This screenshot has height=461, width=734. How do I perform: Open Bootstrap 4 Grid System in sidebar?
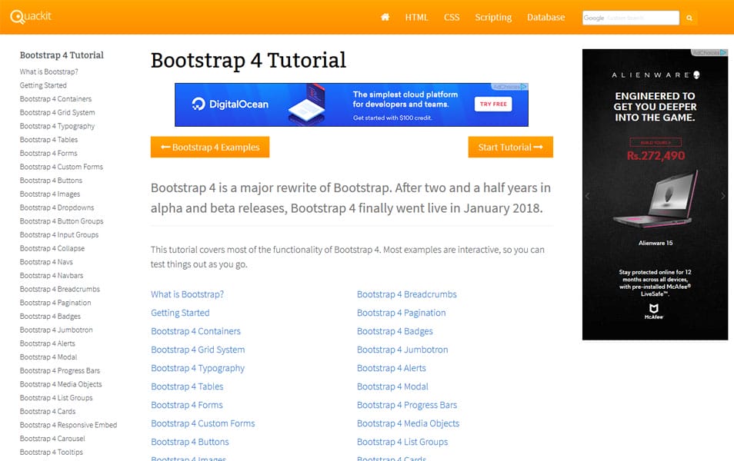(x=57, y=112)
